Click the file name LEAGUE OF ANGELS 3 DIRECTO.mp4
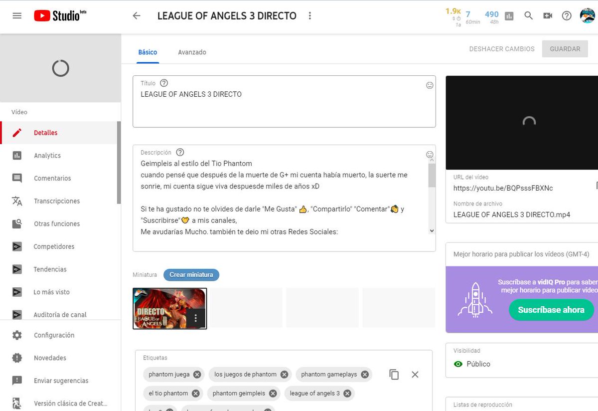 coord(512,214)
